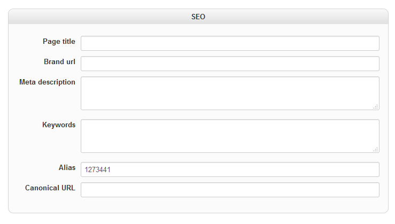Image resolution: width=395 pixels, height=224 pixels.
Task: Click the Alias input field
Action: click(230, 169)
